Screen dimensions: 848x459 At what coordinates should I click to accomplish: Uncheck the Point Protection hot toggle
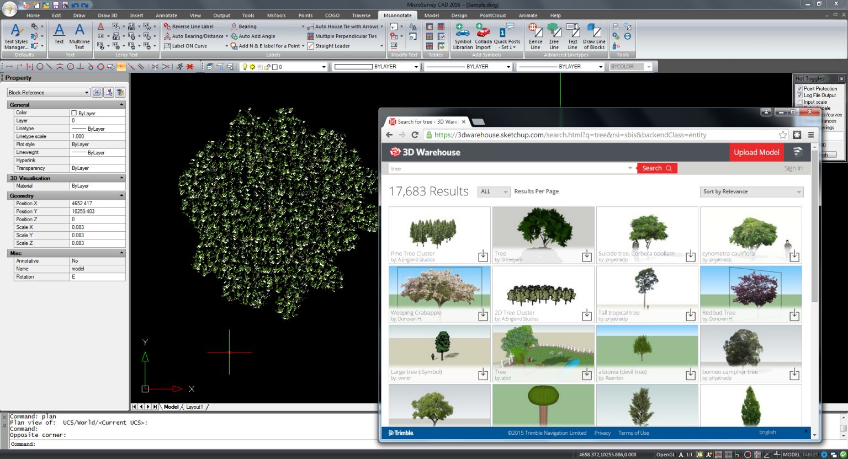click(799, 88)
